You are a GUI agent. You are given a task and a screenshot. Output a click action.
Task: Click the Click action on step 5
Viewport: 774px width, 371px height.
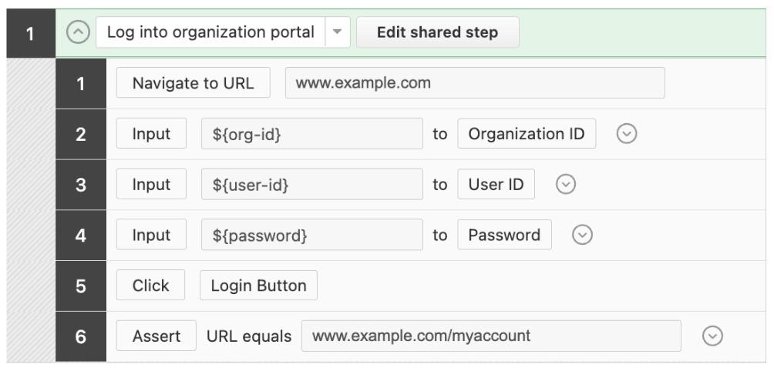pos(150,286)
